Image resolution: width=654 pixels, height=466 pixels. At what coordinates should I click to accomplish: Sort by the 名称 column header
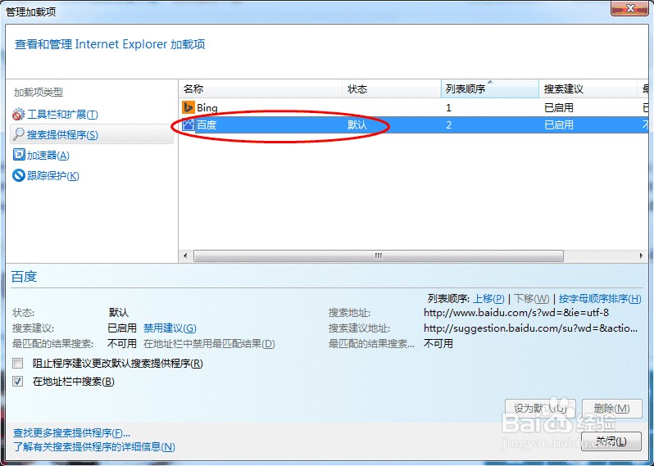coord(261,88)
